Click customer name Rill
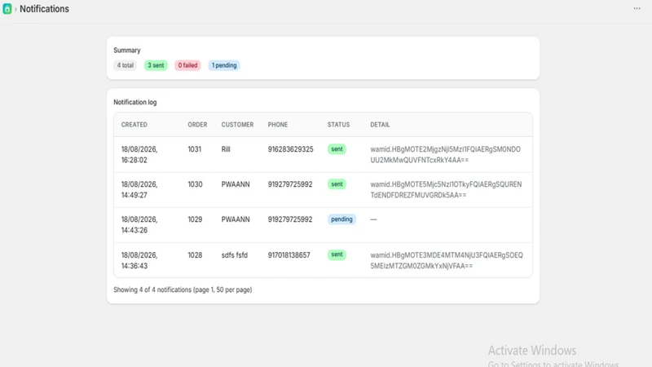652x367 pixels. pos(226,149)
